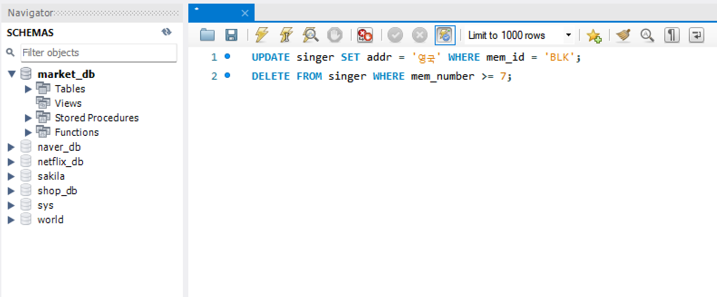Click the sakila database cylinder icon

pos(26,176)
